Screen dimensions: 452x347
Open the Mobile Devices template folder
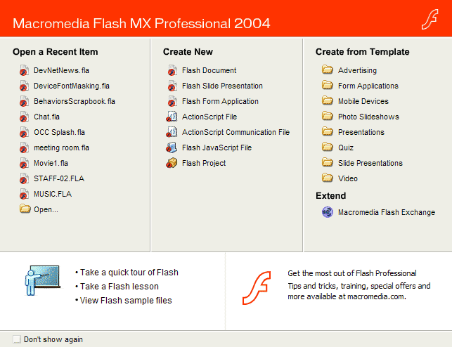point(363,101)
